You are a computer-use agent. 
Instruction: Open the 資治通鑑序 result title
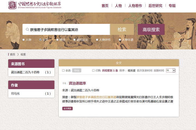(x=77, y=83)
